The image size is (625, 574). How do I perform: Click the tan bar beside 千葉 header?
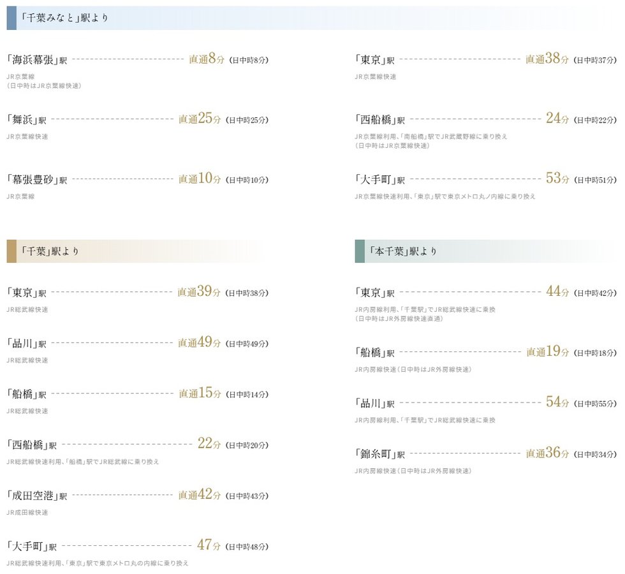11,251
